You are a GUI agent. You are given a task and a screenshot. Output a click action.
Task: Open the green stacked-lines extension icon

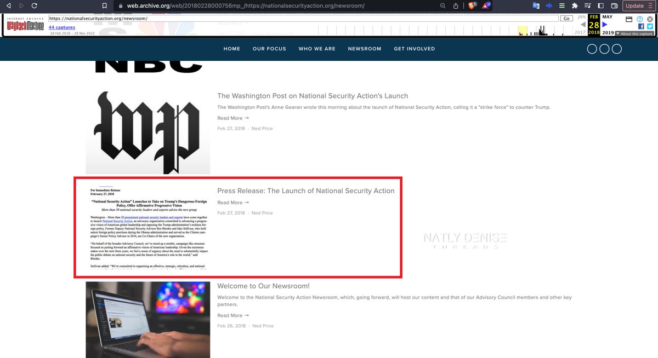(561, 5)
